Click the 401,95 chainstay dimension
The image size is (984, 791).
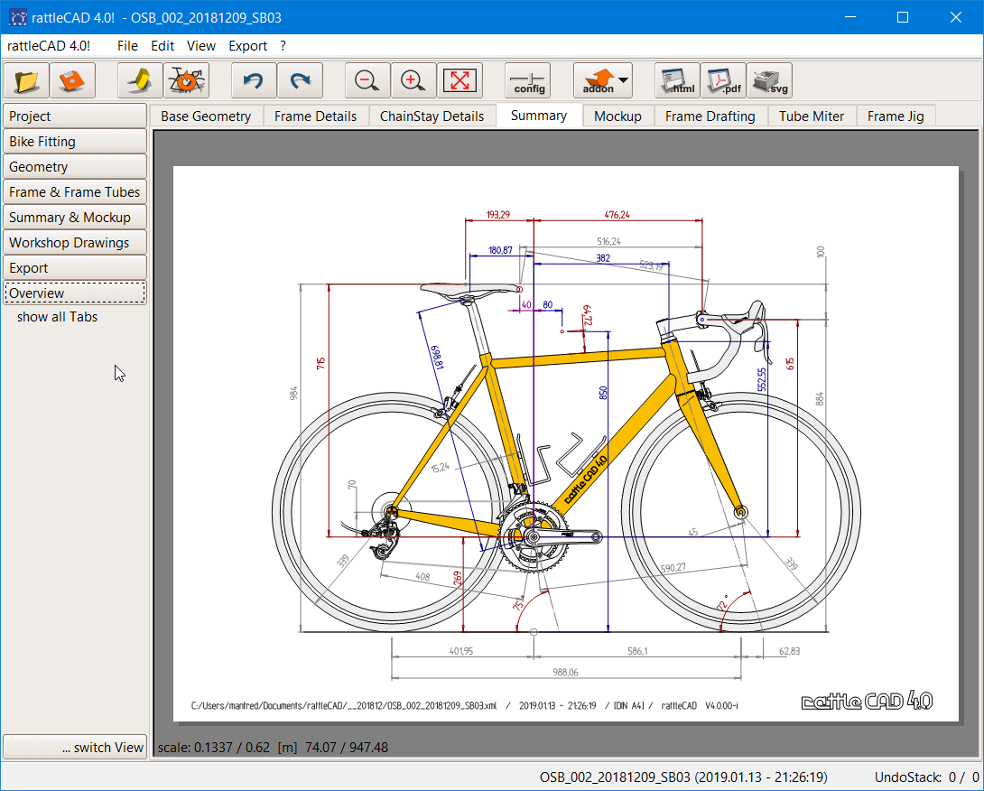[x=461, y=652]
